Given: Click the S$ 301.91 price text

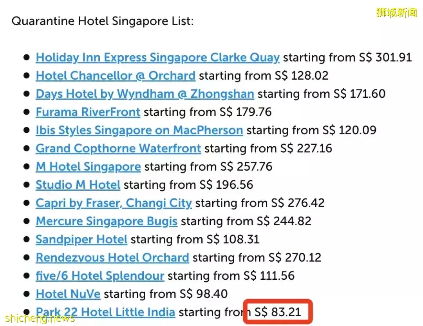Looking at the screenshot, I should 385,57.
